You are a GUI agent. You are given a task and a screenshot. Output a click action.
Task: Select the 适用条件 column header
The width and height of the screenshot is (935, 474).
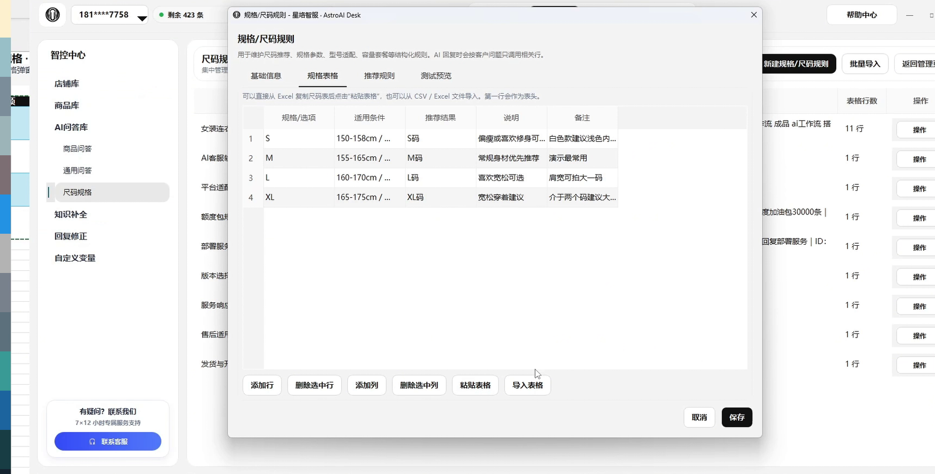click(369, 118)
